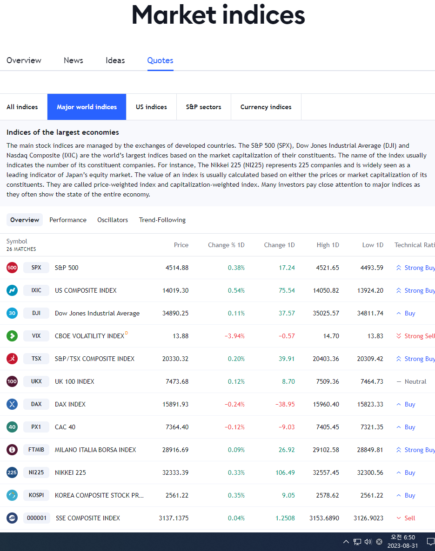
Task: Click the Strong Buy arrows icon for FTMIB
Action: point(398,450)
